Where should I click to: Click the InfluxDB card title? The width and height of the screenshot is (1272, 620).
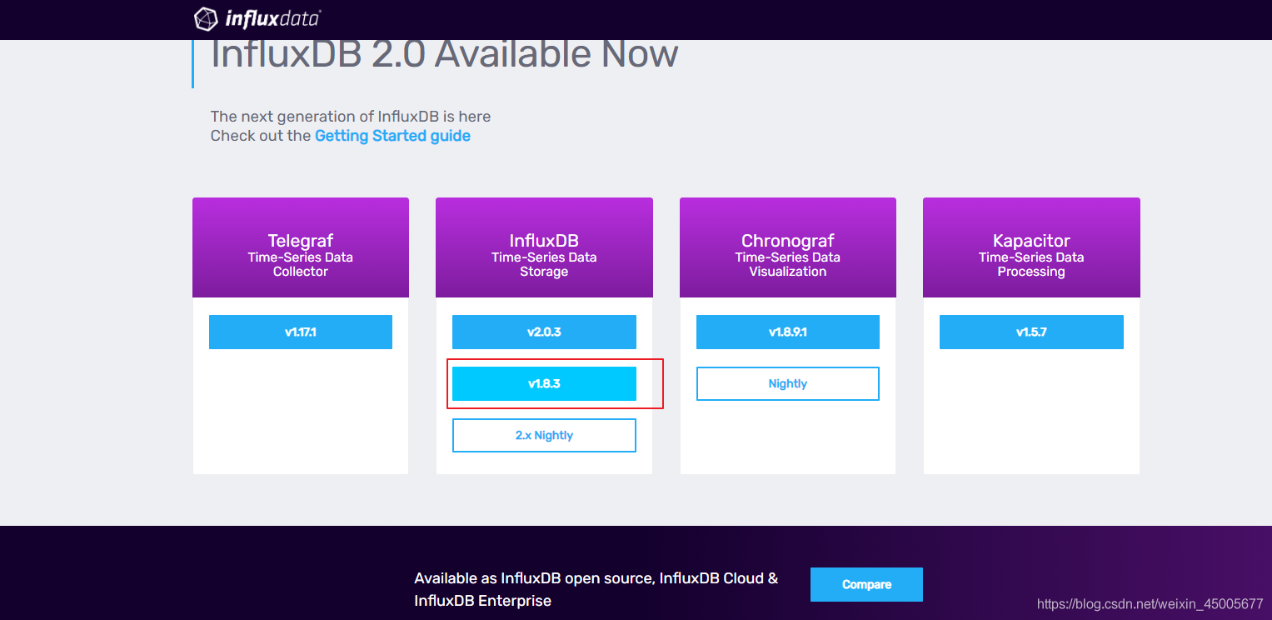544,241
